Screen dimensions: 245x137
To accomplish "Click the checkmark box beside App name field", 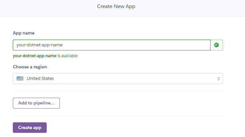I will tap(217, 45).
